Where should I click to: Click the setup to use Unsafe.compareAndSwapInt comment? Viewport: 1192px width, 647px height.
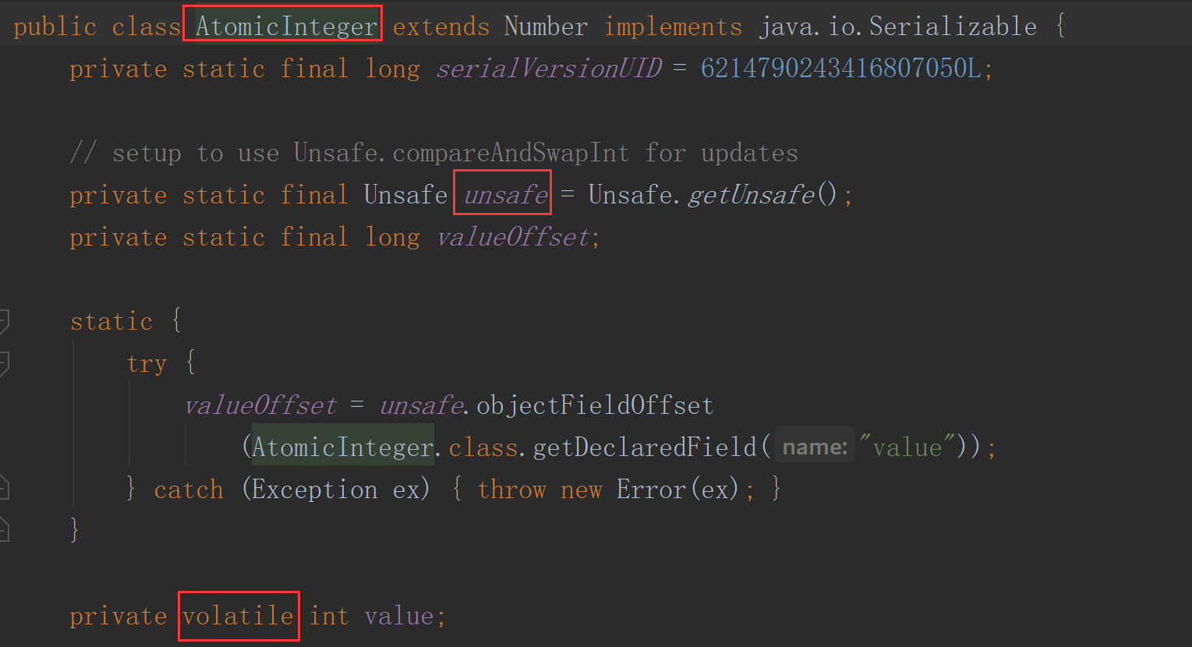tap(433, 153)
